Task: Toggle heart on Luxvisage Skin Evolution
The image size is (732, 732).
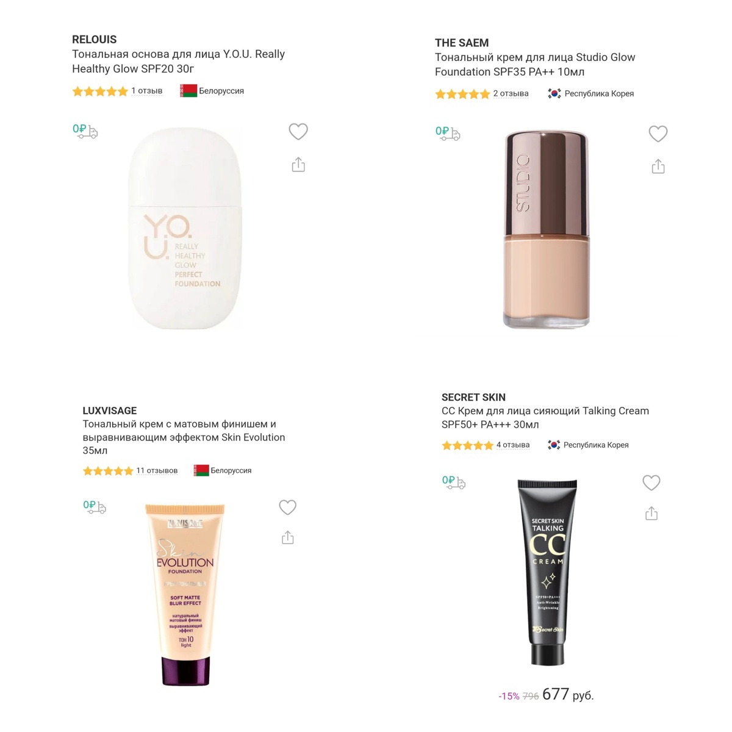Action: 288,507
